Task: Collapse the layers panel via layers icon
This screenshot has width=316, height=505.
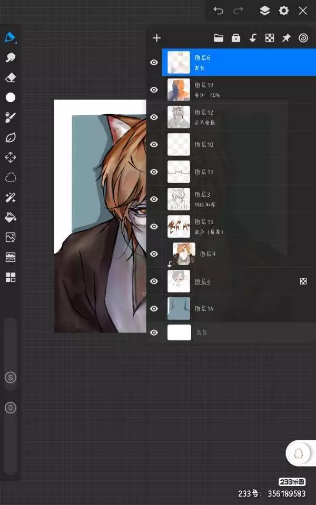Action: click(x=265, y=11)
